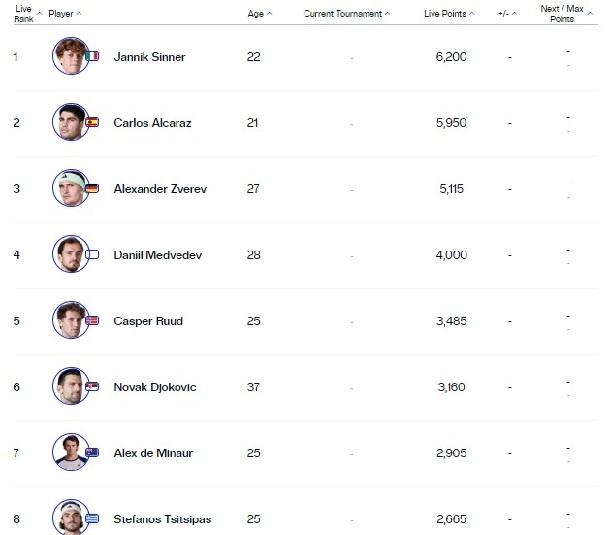Click the German flag icon beside Zverev
Screen dimensions: 610x535
92,188
